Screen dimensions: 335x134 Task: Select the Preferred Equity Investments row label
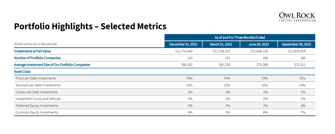(x=37, y=106)
